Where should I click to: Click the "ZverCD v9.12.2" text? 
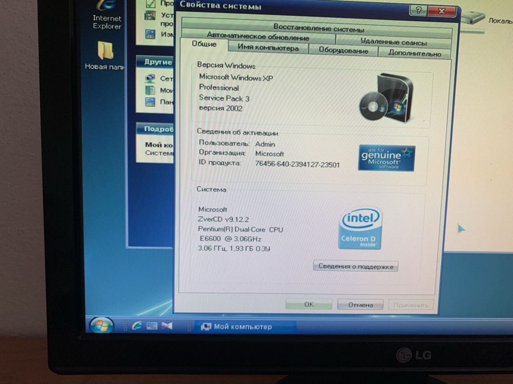coord(223,219)
